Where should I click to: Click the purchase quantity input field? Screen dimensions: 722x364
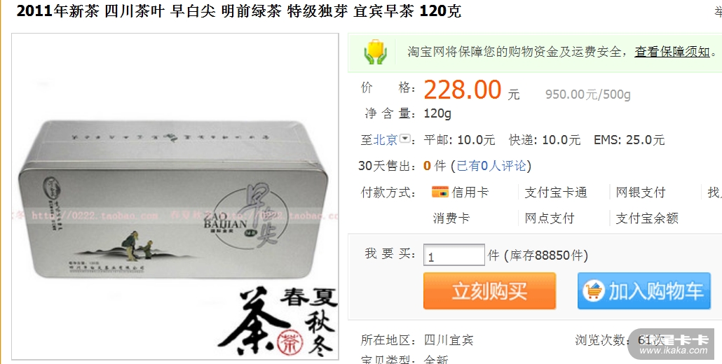point(454,255)
